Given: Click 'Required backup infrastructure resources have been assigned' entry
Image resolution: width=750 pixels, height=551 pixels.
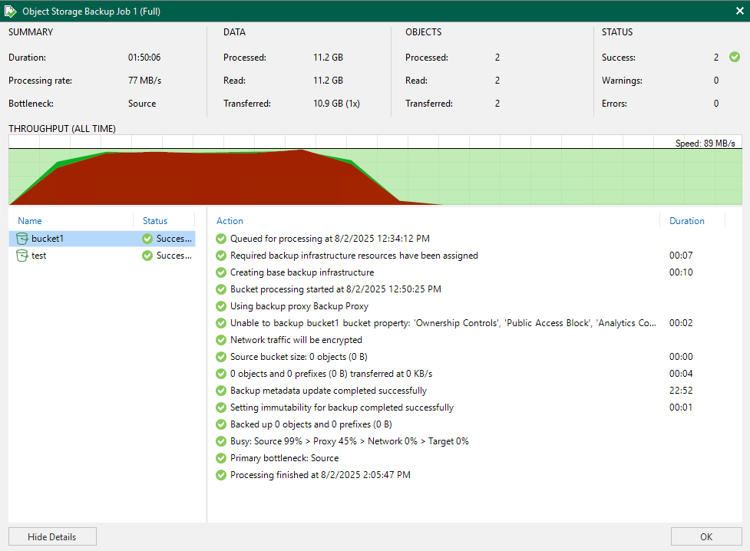Looking at the screenshot, I should point(354,256).
